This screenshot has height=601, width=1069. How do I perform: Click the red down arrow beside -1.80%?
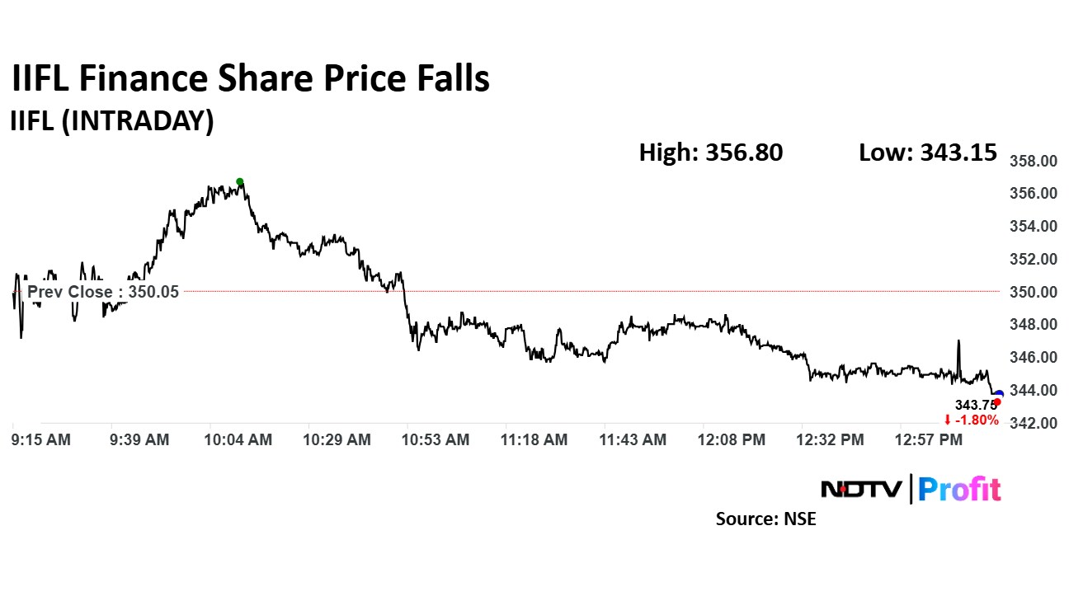[948, 420]
